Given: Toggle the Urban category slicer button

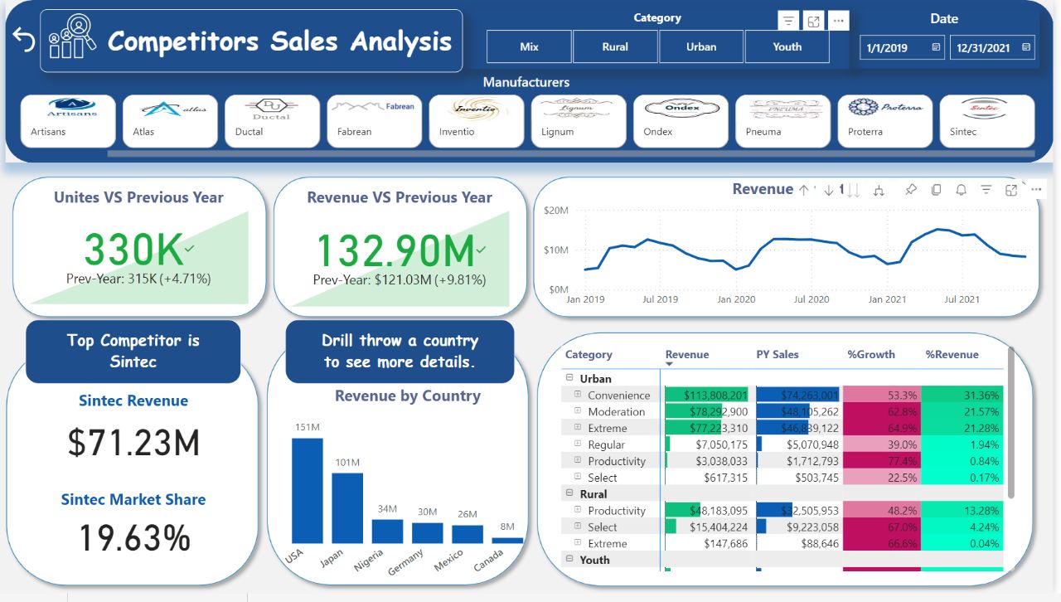Looking at the screenshot, I should click(x=701, y=46).
